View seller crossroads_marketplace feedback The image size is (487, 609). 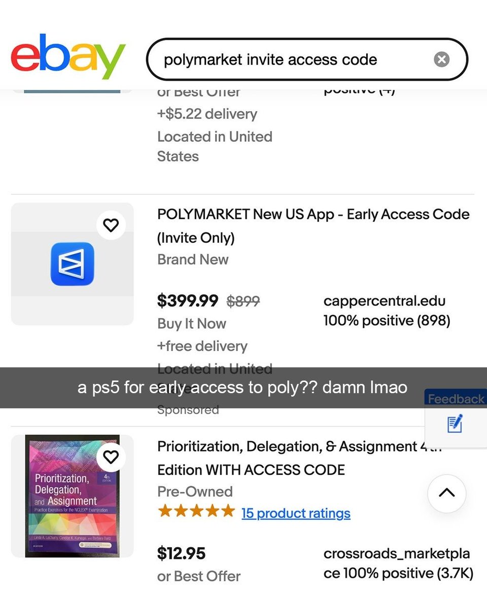(x=398, y=563)
